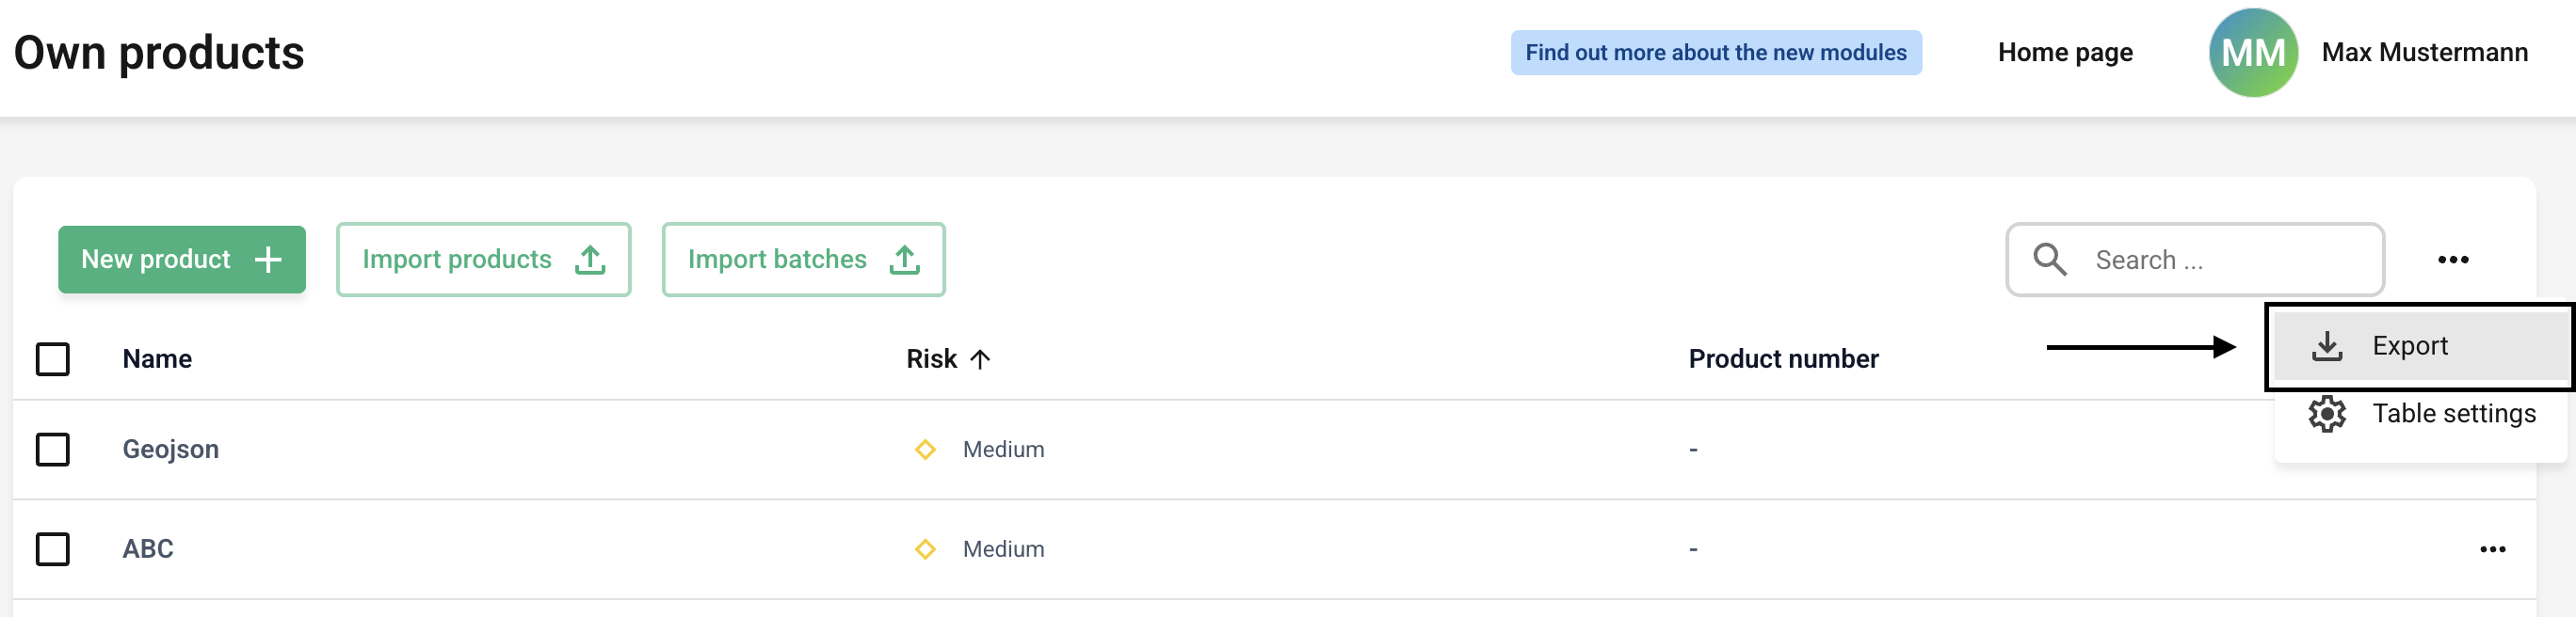Open the Max Mustermann user menu
Viewport: 2576px width, 617px height.
[x=2424, y=53]
